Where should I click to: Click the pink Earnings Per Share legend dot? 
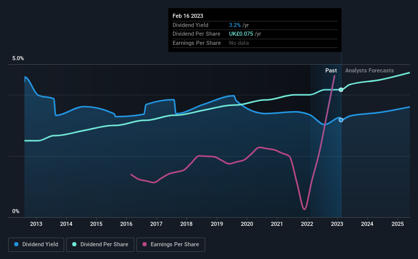click(145, 244)
